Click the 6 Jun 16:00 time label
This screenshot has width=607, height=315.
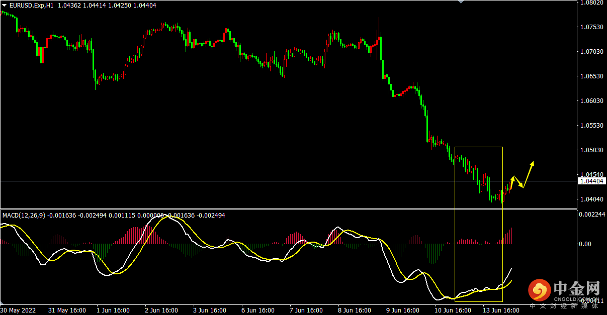pyautogui.click(x=257, y=310)
